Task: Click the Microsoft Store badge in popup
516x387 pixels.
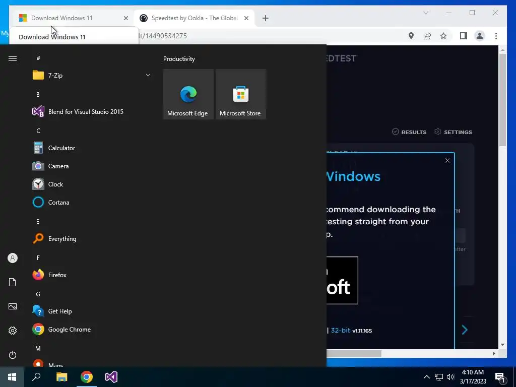Action: point(342,280)
